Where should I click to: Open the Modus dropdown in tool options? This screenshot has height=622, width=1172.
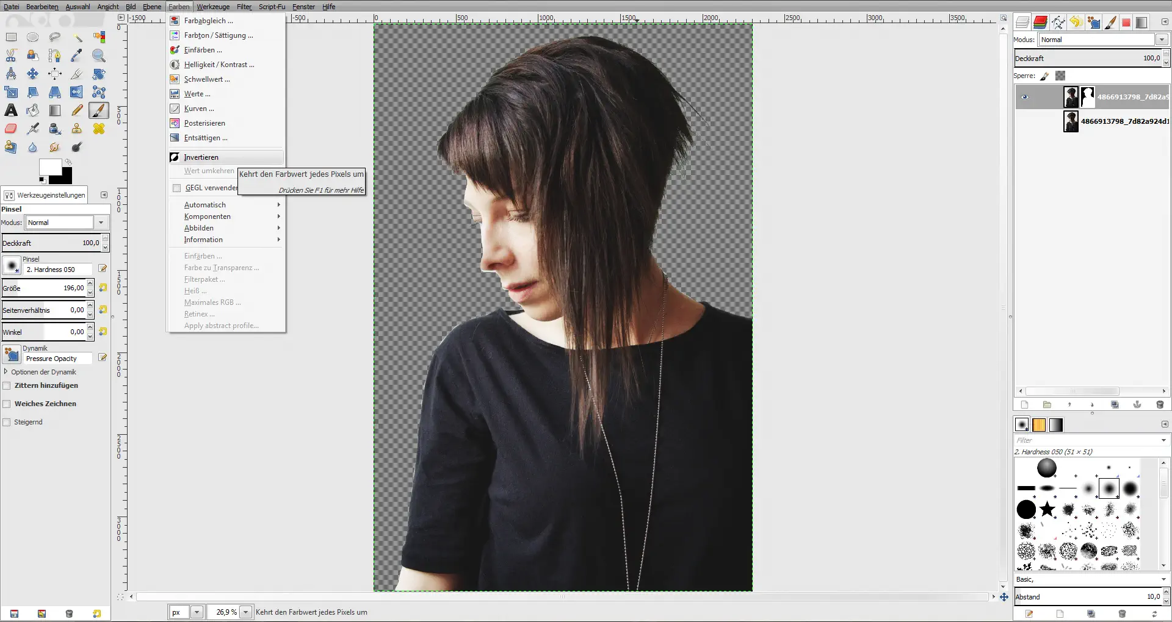101,222
